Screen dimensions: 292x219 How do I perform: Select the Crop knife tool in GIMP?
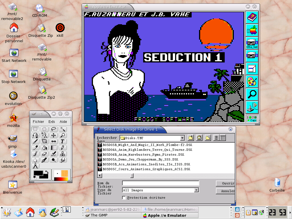pos(35,141)
